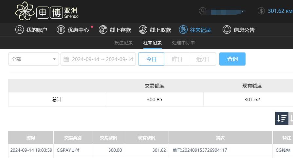Click the Shenbo flower logo

tap(25, 11)
